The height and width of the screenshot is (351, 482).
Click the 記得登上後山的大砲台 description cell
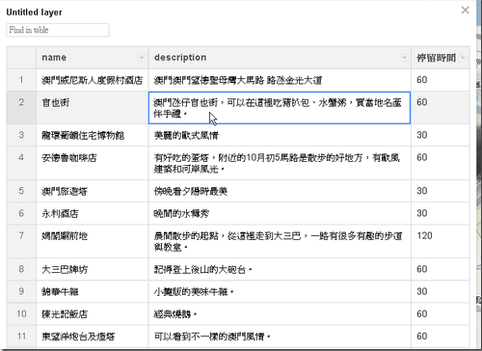(280, 269)
